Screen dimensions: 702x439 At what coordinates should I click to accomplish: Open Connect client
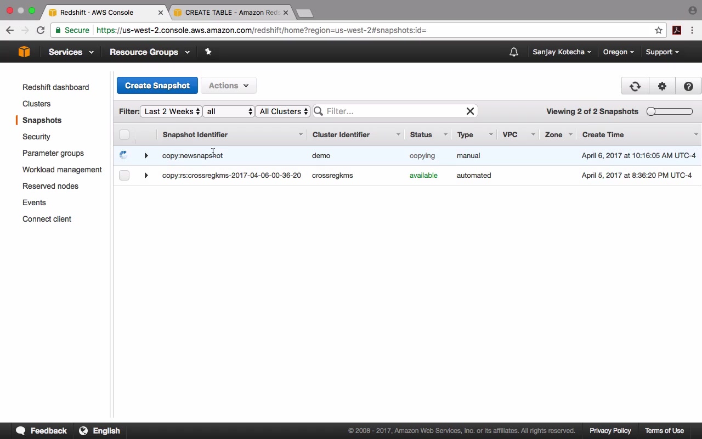47,219
